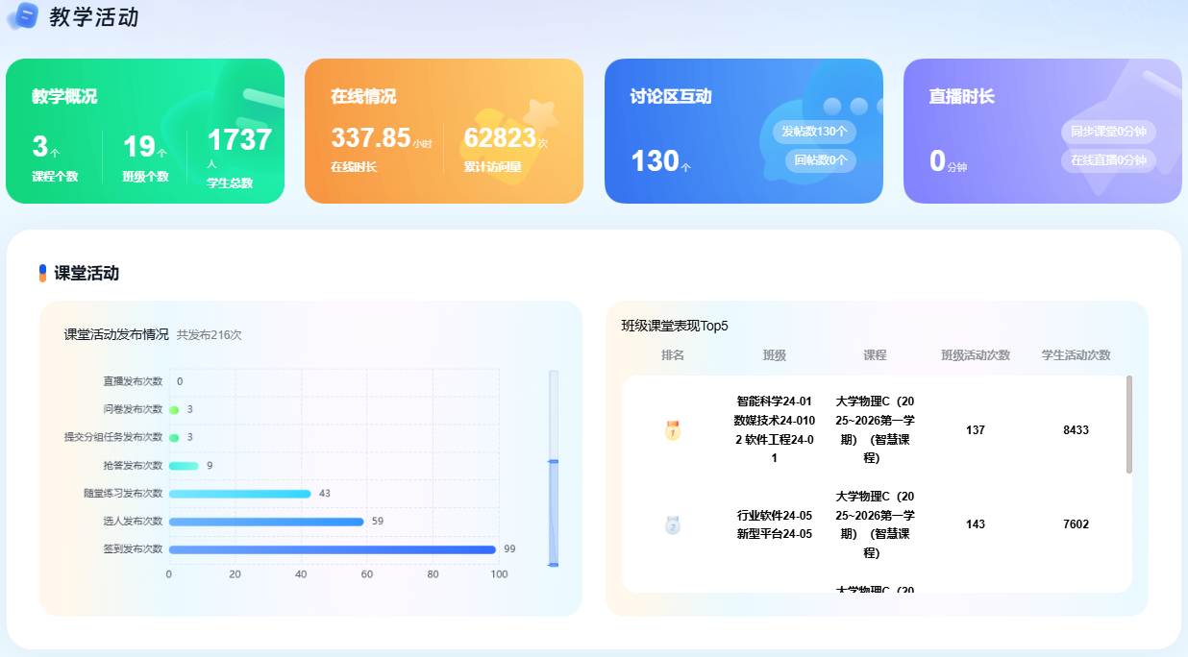Click the 课堂活动 section marker icon

click(x=42, y=273)
